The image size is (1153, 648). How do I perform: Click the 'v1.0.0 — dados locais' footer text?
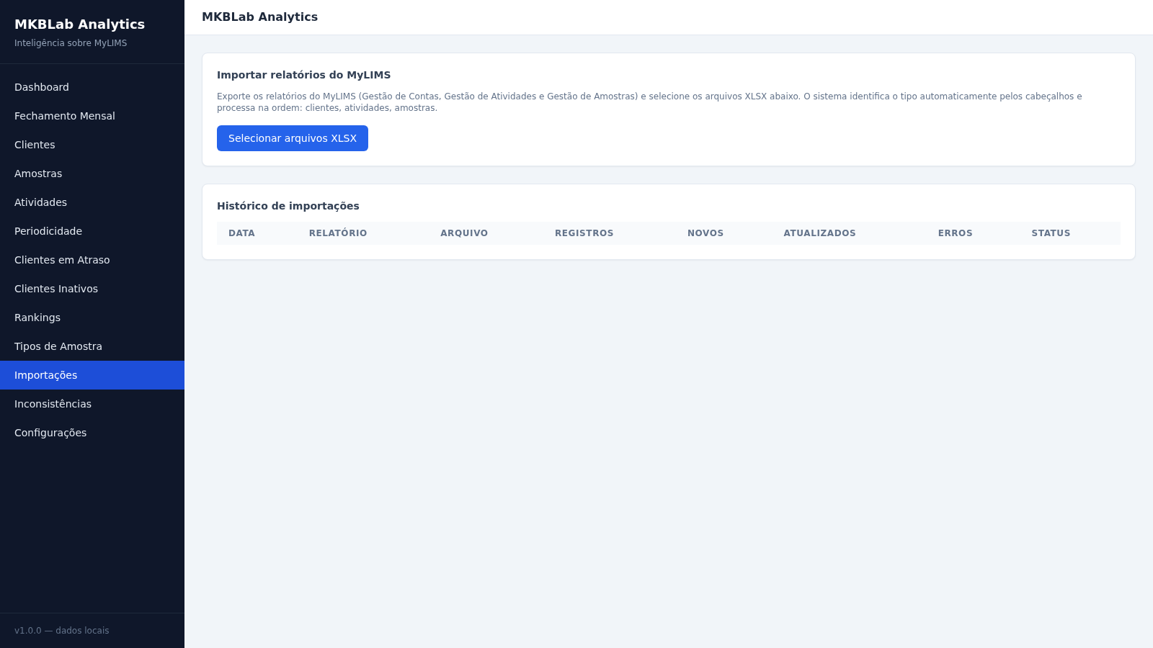pyautogui.click(x=62, y=631)
